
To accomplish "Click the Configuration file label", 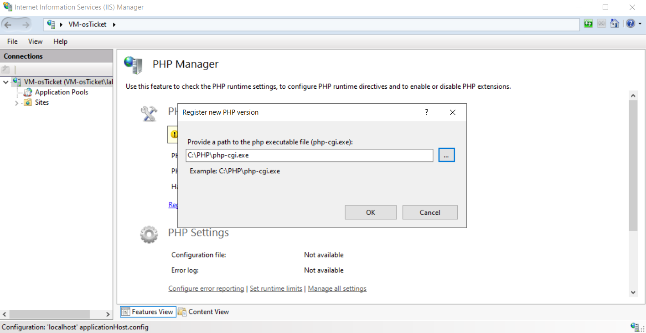I will coord(199,255).
